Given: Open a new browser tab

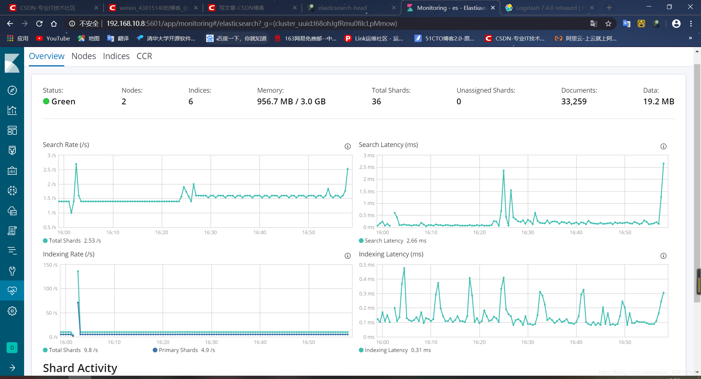Looking at the screenshot, I should pyautogui.click(x=609, y=8).
